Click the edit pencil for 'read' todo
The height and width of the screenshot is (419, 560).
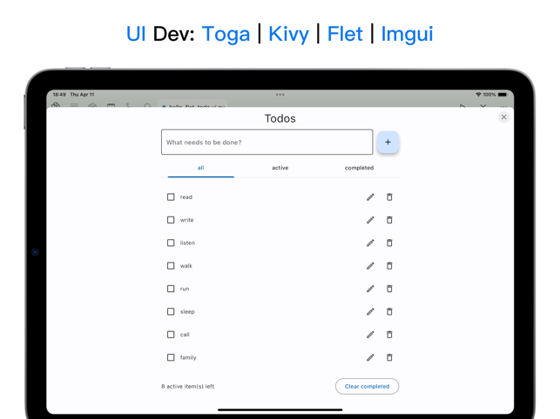click(x=370, y=197)
